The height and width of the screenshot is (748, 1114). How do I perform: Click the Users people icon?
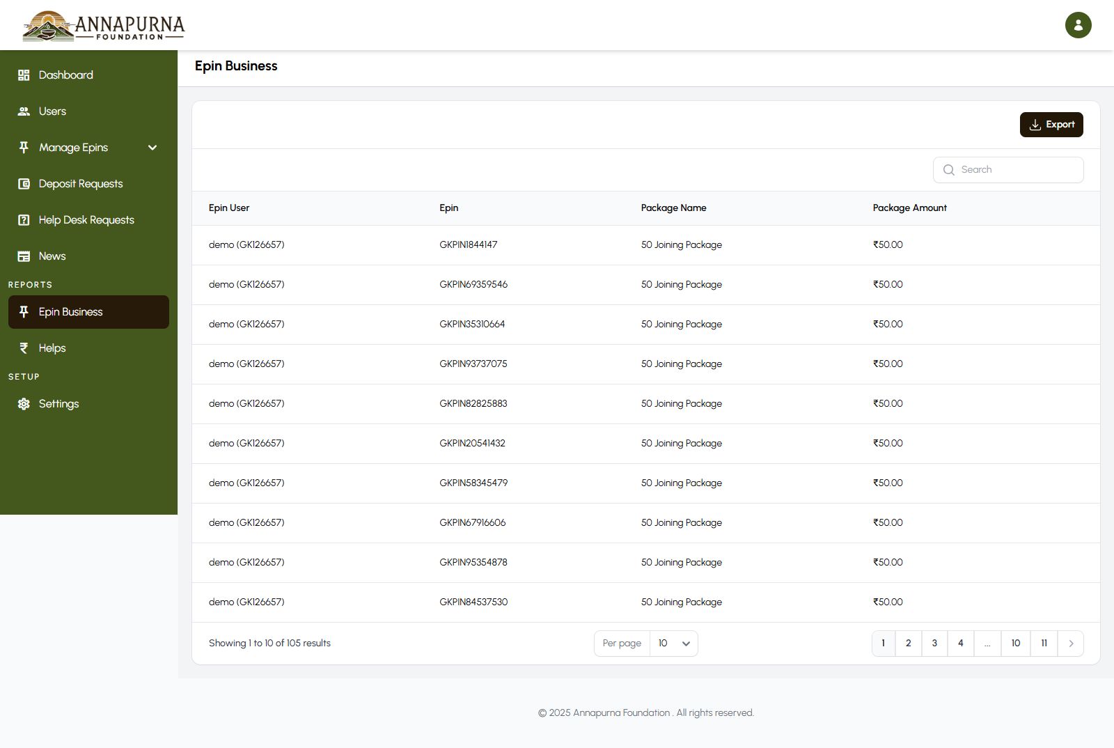24,111
